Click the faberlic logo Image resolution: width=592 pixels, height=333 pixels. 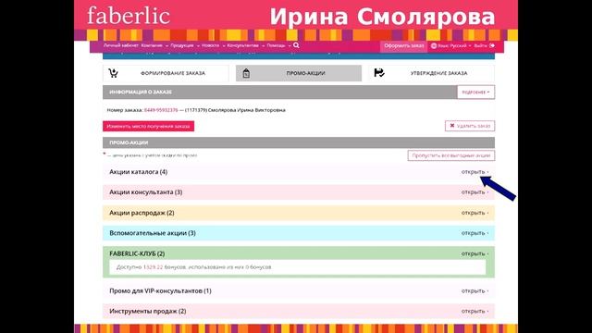pos(129,16)
